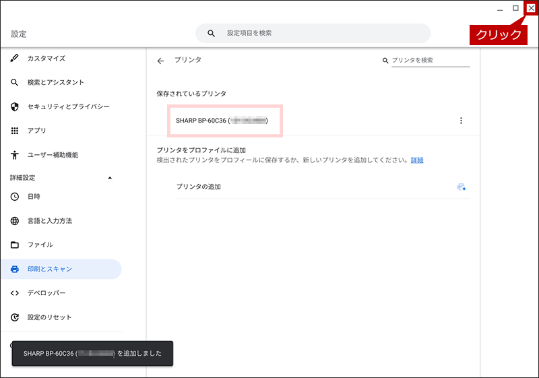Select the カスタマイズ pen icon
Viewport: 539px width, 378px height.
14,58
